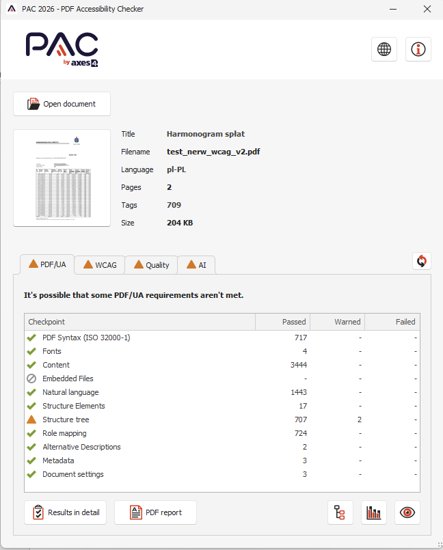
Task: Select the Content checkpoint row
Action: click(x=222, y=365)
